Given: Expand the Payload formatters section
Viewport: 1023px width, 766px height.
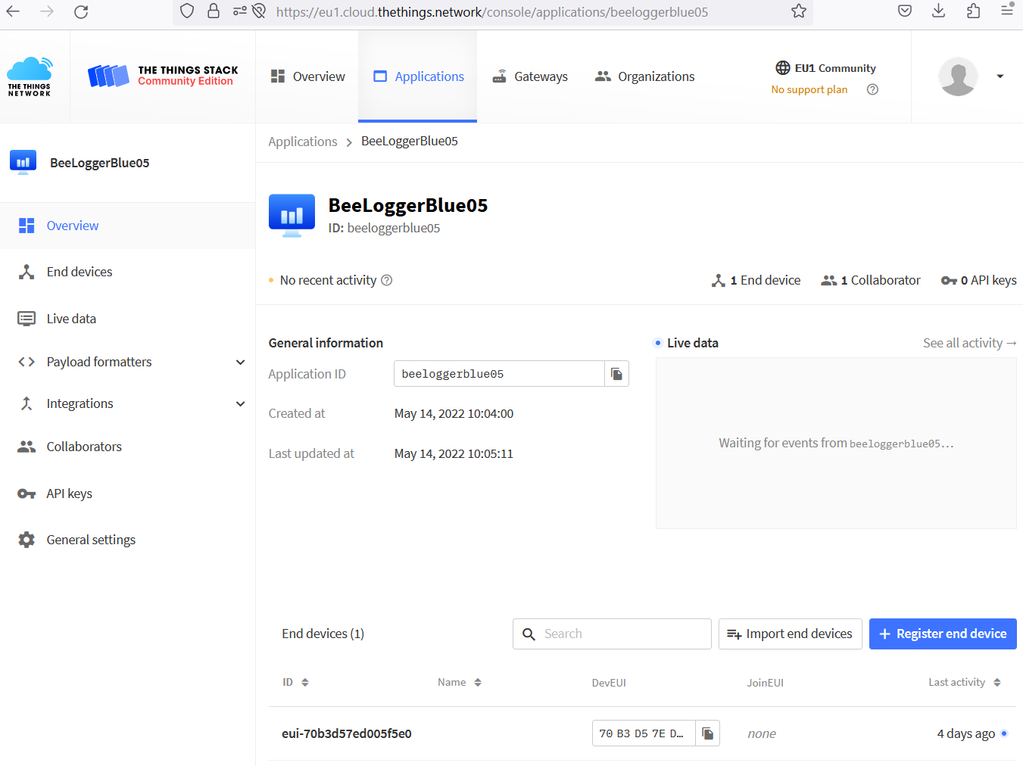Looking at the screenshot, I should point(240,362).
